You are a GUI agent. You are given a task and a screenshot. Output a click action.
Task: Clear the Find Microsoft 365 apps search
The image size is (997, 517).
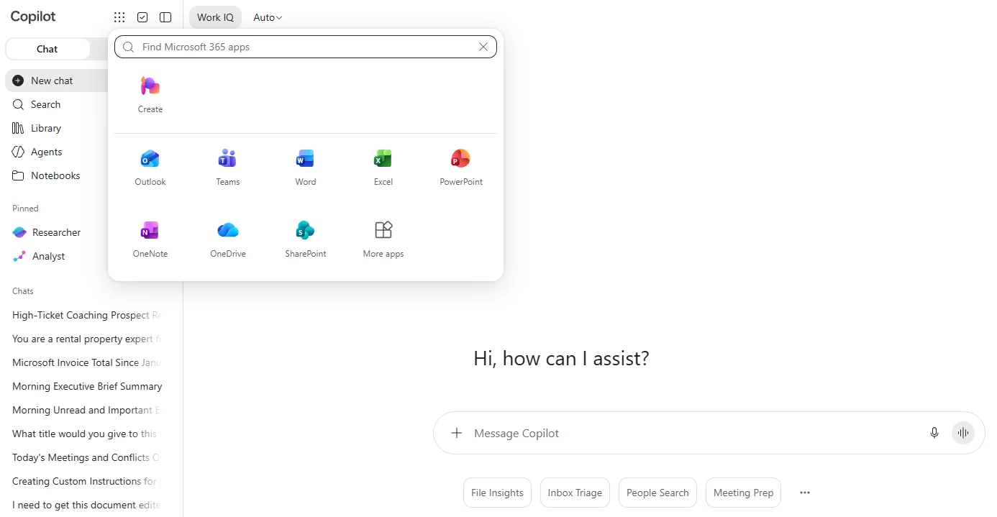[x=483, y=47]
